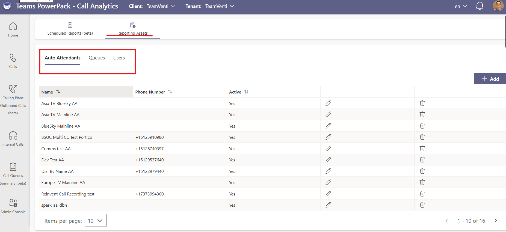Click the Teams PowerPack logo icon
The height and width of the screenshot is (232, 506).
pyautogui.click(x=7, y=5)
